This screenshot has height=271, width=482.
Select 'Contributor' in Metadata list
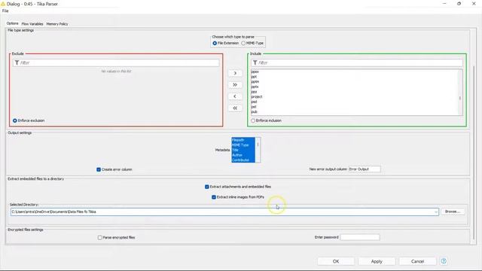pos(243,160)
